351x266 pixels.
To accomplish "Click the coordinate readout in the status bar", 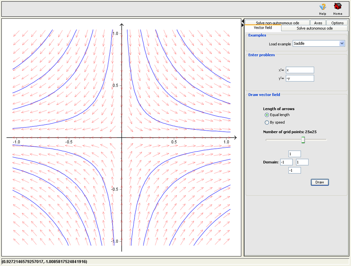I will pyautogui.click(x=44, y=262).
